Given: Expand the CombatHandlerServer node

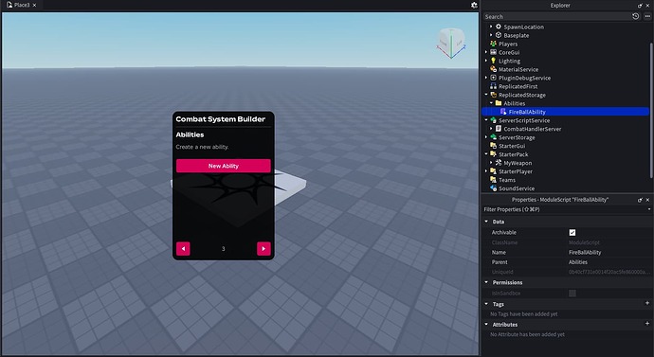Looking at the screenshot, I should 491,129.
